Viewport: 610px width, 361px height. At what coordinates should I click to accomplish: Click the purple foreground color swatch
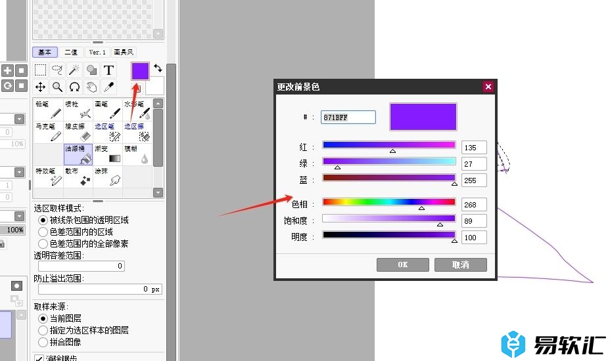pyautogui.click(x=140, y=71)
